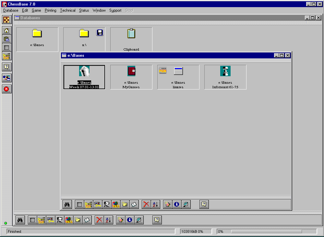
Task: Open the Database menu
Action: tap(11, 10)
